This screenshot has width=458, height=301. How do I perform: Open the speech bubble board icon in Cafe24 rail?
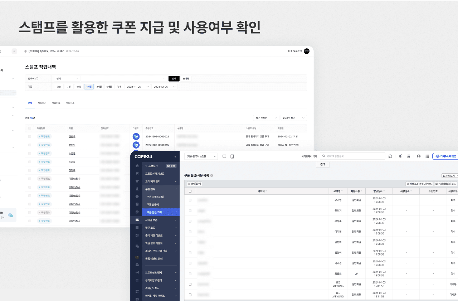click(x=137, y=196)
